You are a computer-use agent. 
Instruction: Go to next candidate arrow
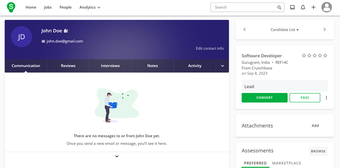(325, 30)
